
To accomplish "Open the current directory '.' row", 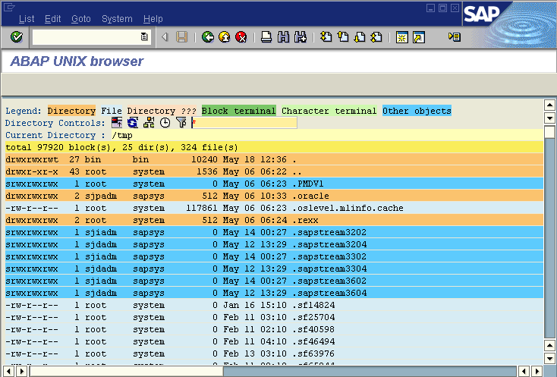I will coord(274,159).
